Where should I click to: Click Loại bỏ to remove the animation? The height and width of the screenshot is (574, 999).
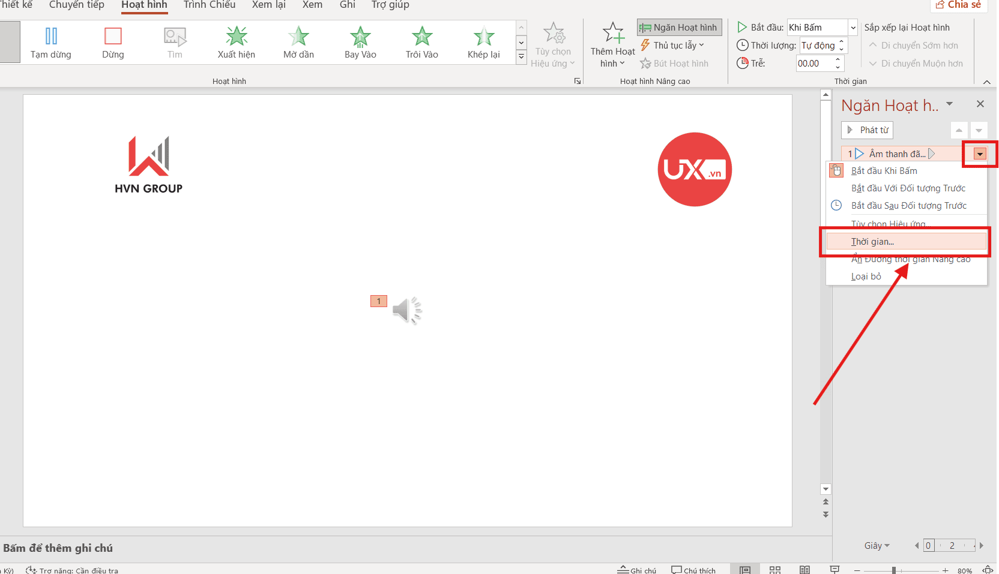866,277
